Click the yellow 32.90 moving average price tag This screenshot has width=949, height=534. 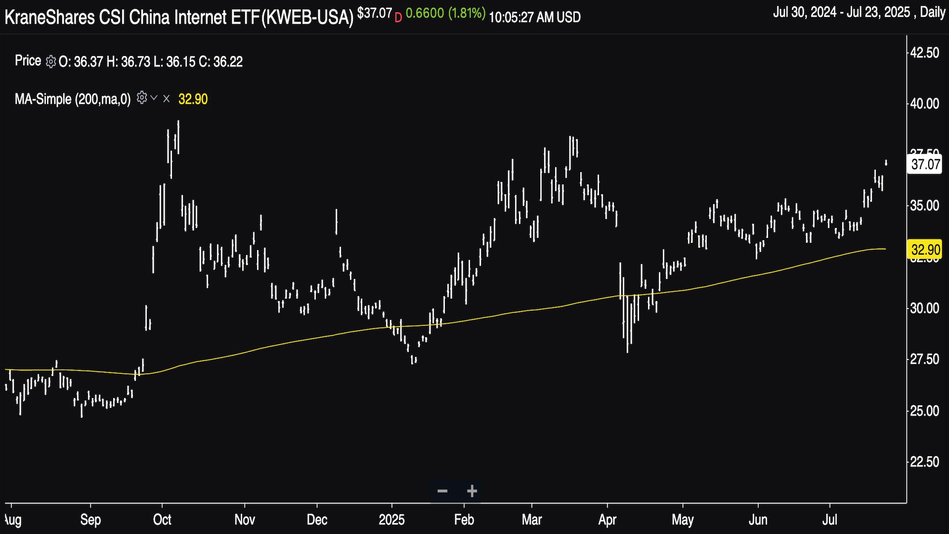pos(926,250)
